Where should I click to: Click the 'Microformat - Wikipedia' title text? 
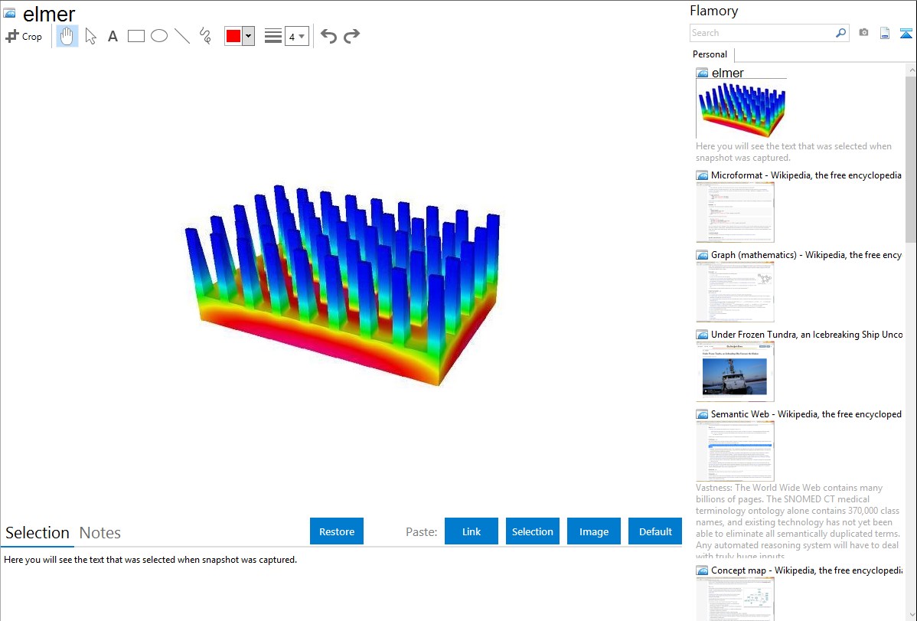tap(806, 175)
